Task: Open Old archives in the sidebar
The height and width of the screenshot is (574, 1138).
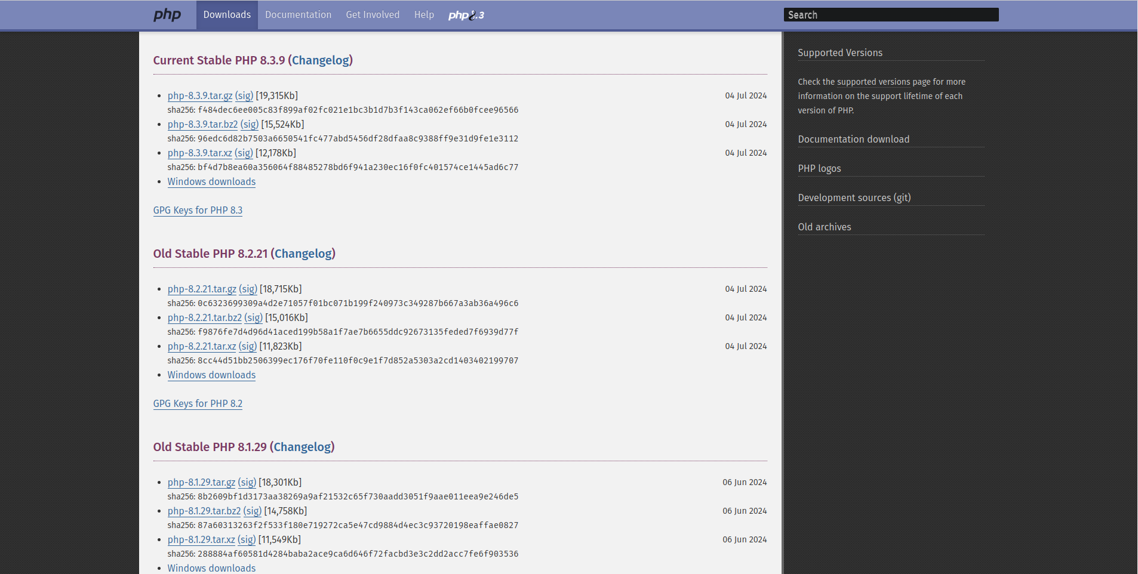Action: [824, 227]
